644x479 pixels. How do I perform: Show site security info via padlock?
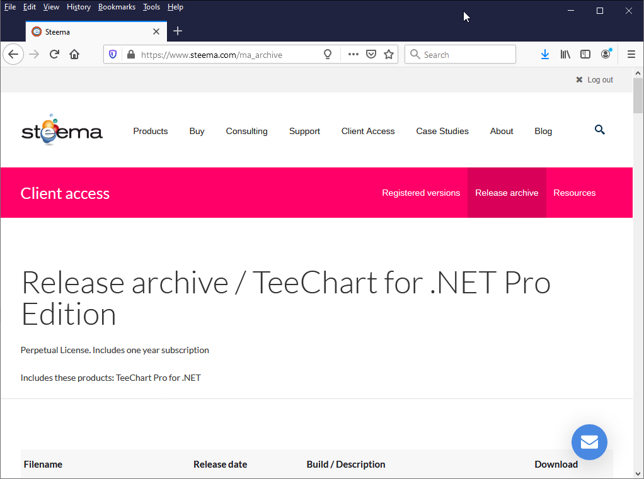point(131,54)
